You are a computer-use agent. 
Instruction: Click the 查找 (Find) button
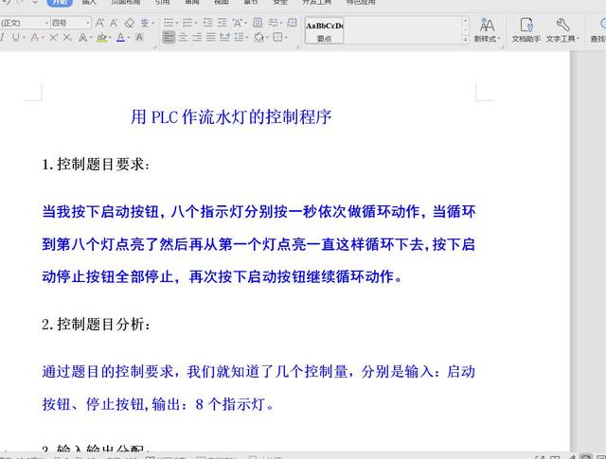598,30
